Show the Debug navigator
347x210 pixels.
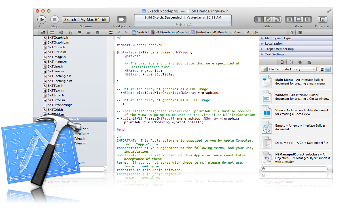click(x=79, y=33)
